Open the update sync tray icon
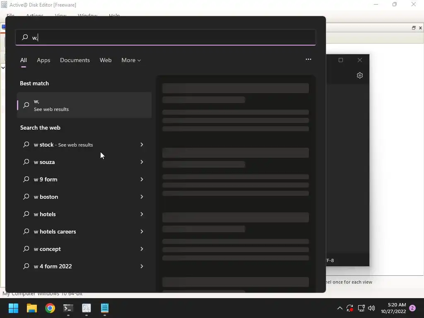The image size is (424, 318). click(350, 308)
